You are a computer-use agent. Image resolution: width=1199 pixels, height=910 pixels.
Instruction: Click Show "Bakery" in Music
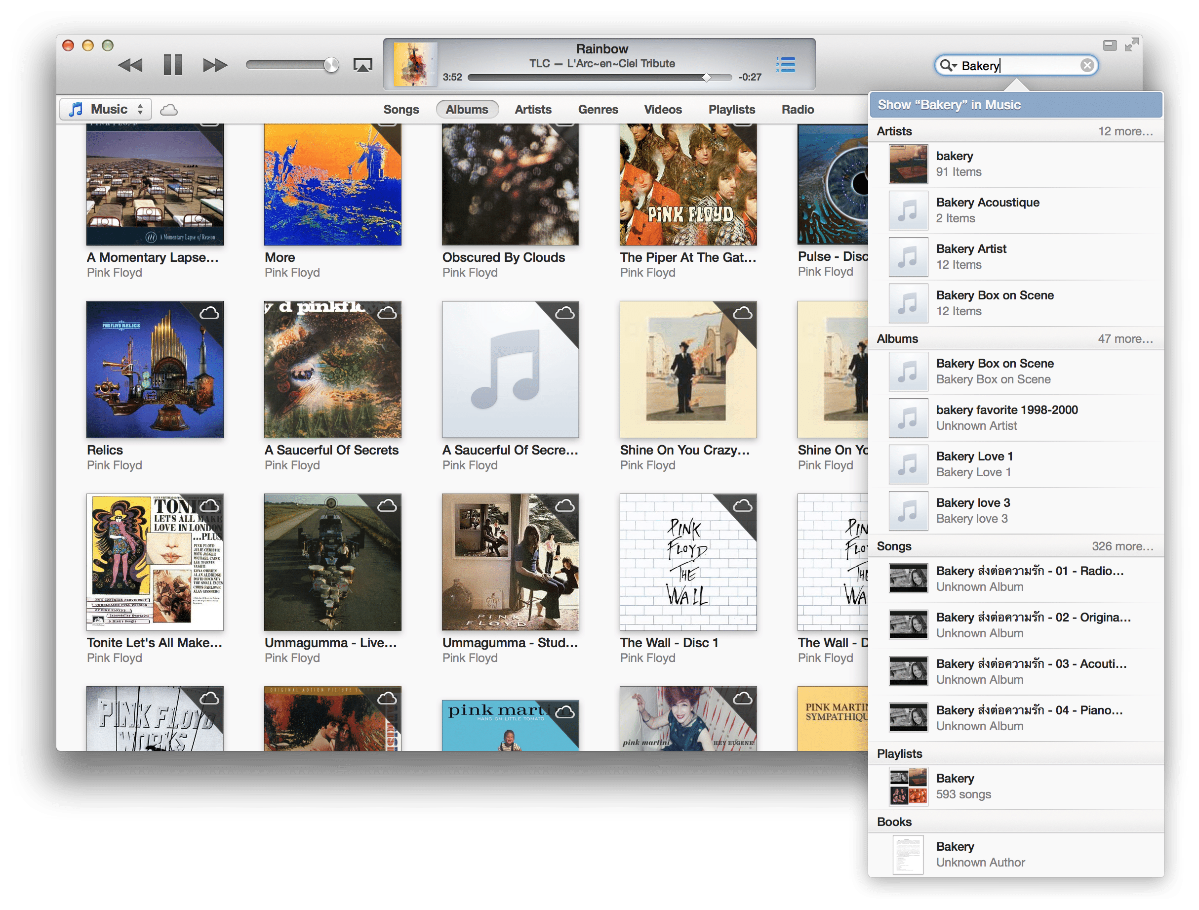[1016, 105]
